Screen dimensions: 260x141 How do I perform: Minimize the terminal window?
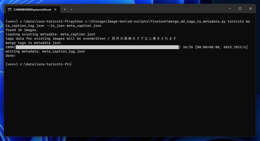230,9
